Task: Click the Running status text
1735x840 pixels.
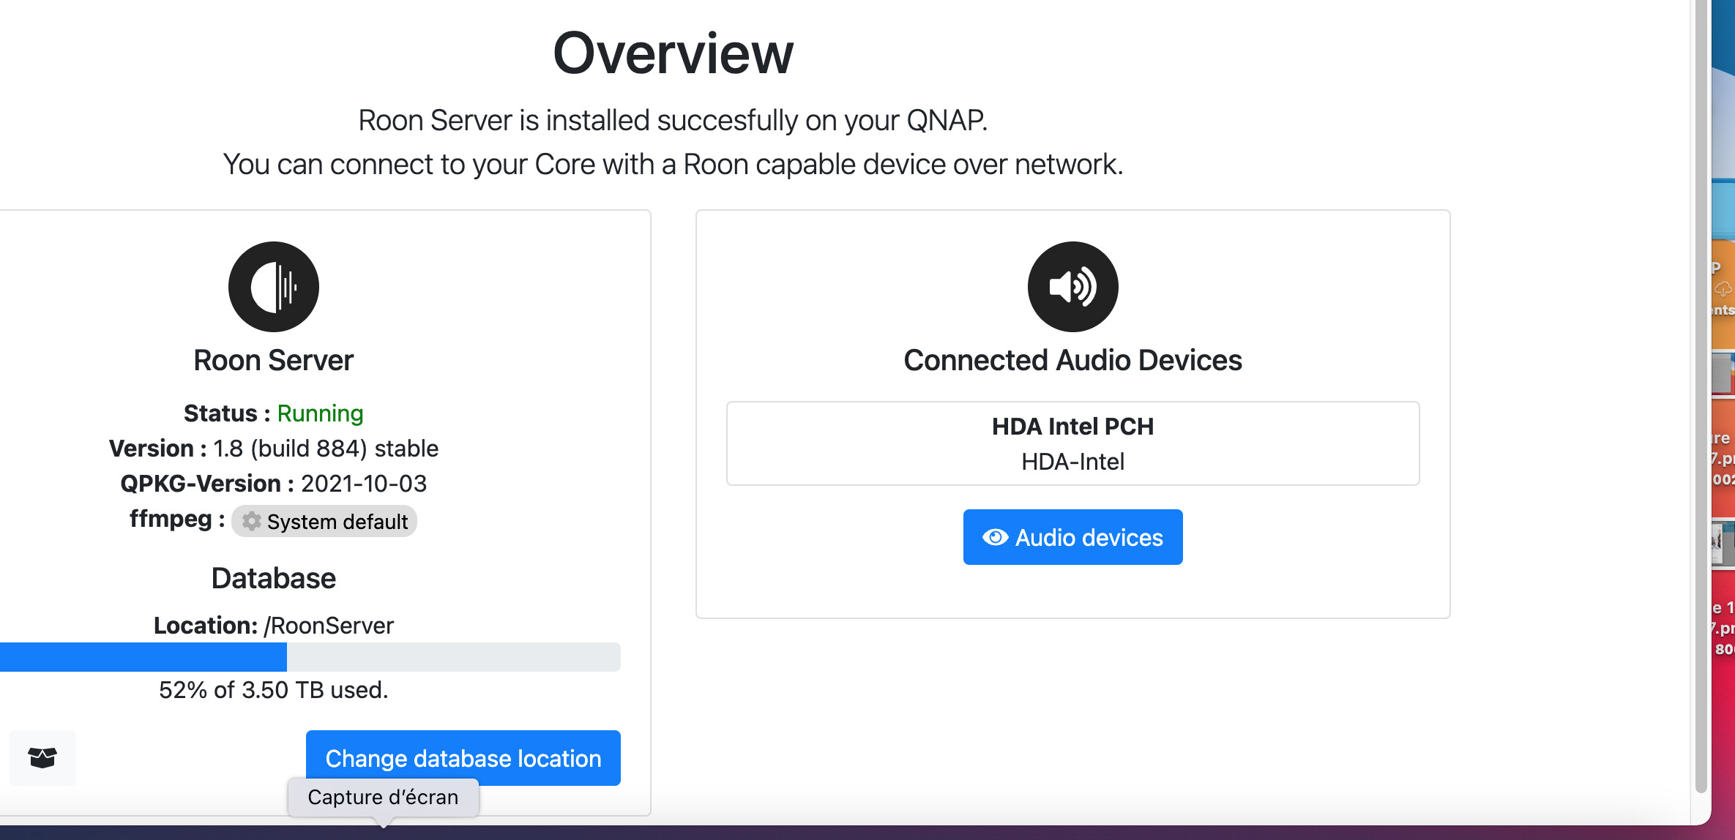Action: click(x=320, y=413)
